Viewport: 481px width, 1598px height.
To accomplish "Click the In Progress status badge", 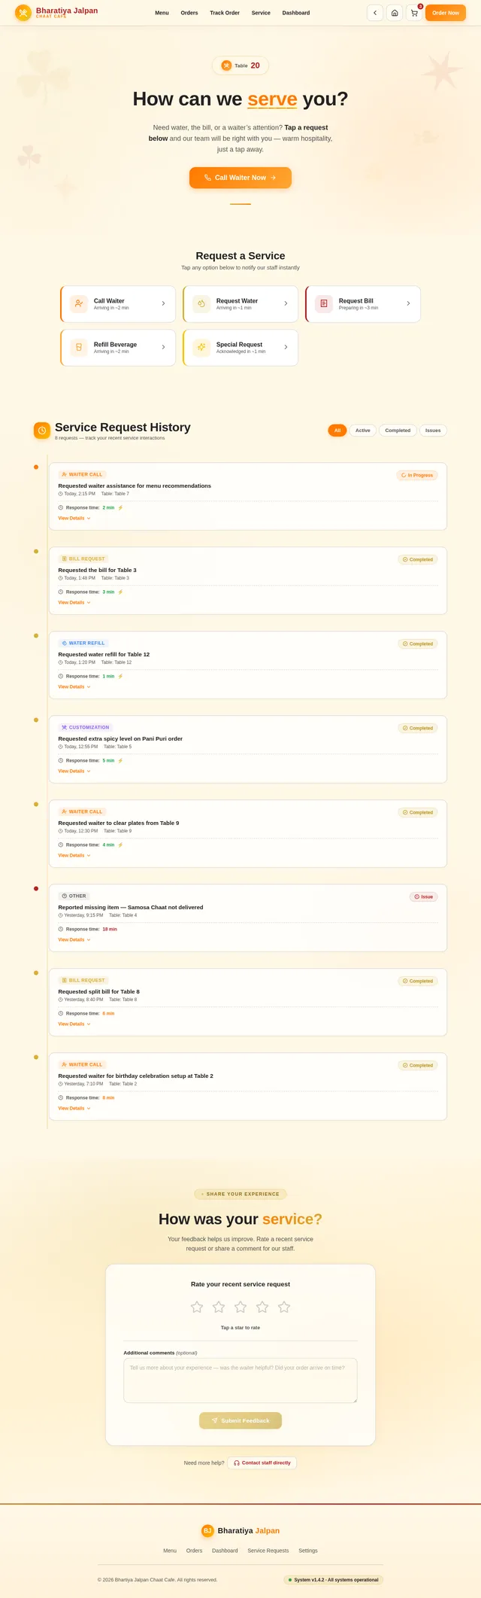I will 417,475.
